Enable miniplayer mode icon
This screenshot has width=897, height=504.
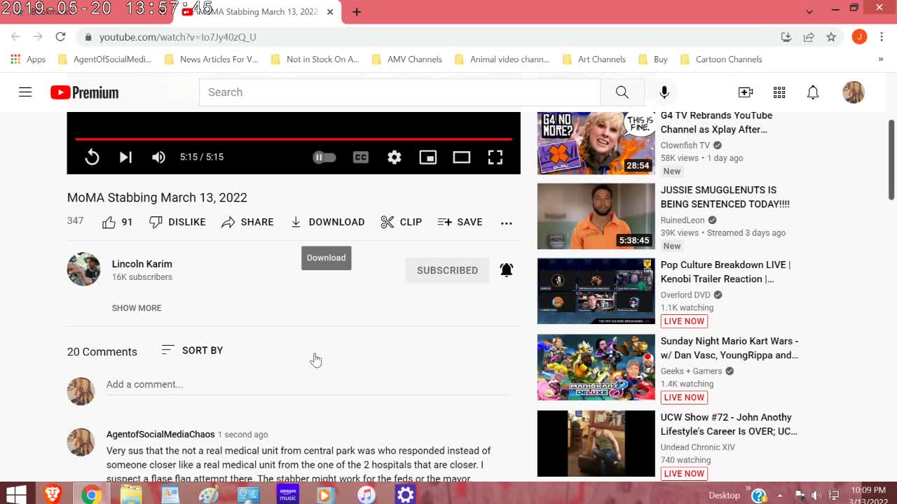428,157
